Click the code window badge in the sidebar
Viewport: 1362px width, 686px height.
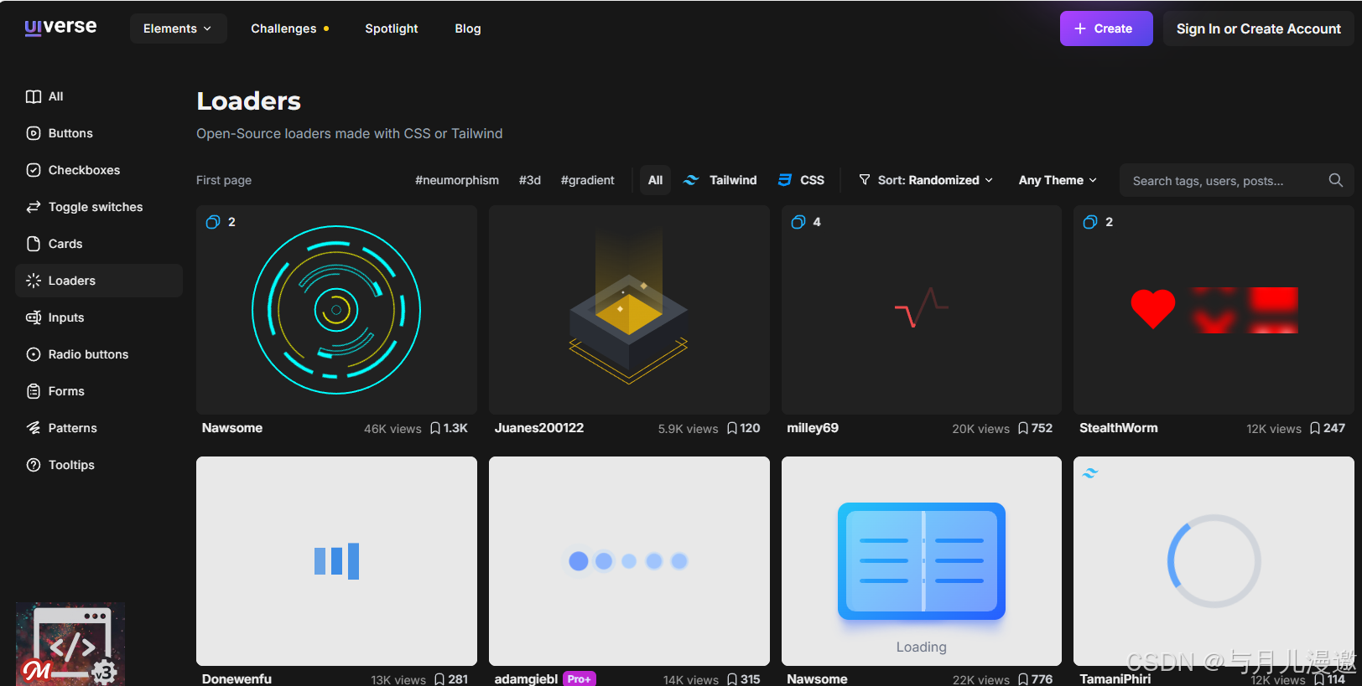(x=70, y=644)
